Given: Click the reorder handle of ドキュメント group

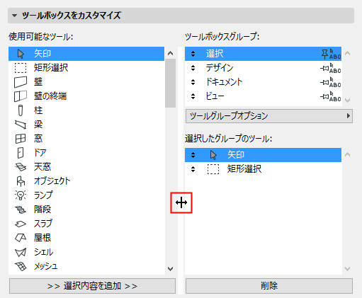Looking at the screenshot, I should click(x=193, y=82).
